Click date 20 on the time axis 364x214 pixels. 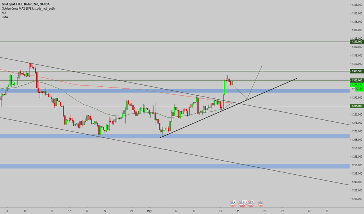[265, 211]
